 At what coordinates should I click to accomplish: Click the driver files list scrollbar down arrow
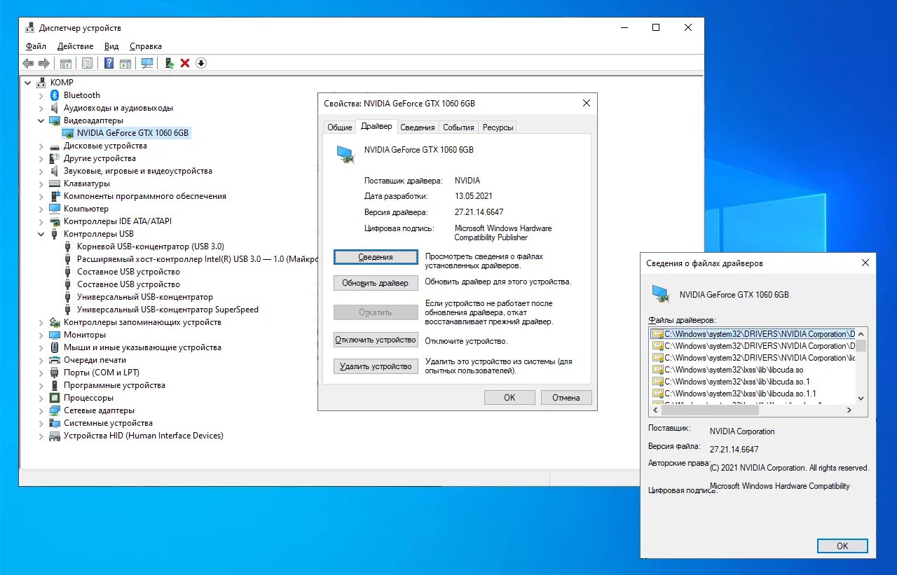[861, 398]
